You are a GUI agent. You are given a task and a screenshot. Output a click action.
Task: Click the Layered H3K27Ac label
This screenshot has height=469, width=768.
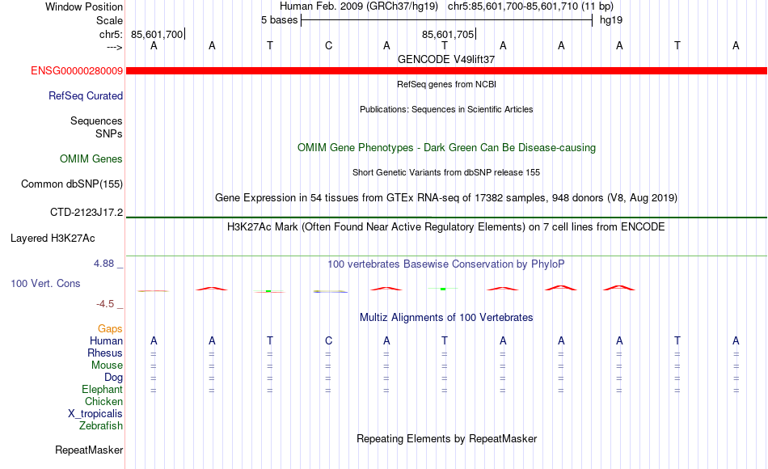(x=53, y=239)
